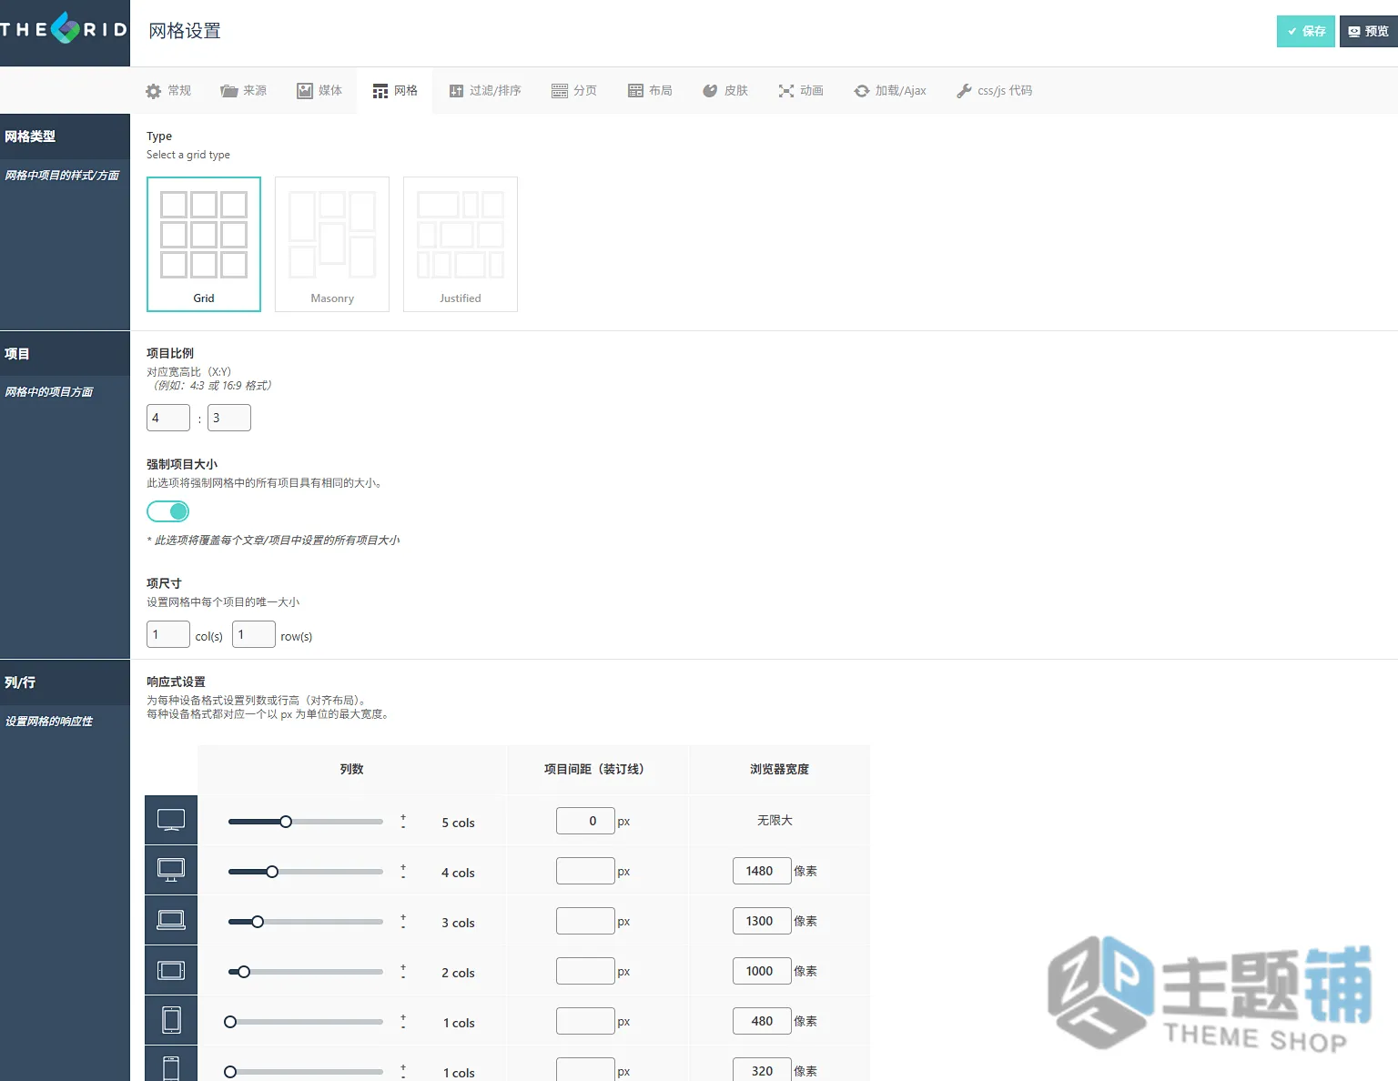Screen dimensions: 1398x1081
Task: Click the gutter field in the 480 row
Action: [x=585, y=1021]
